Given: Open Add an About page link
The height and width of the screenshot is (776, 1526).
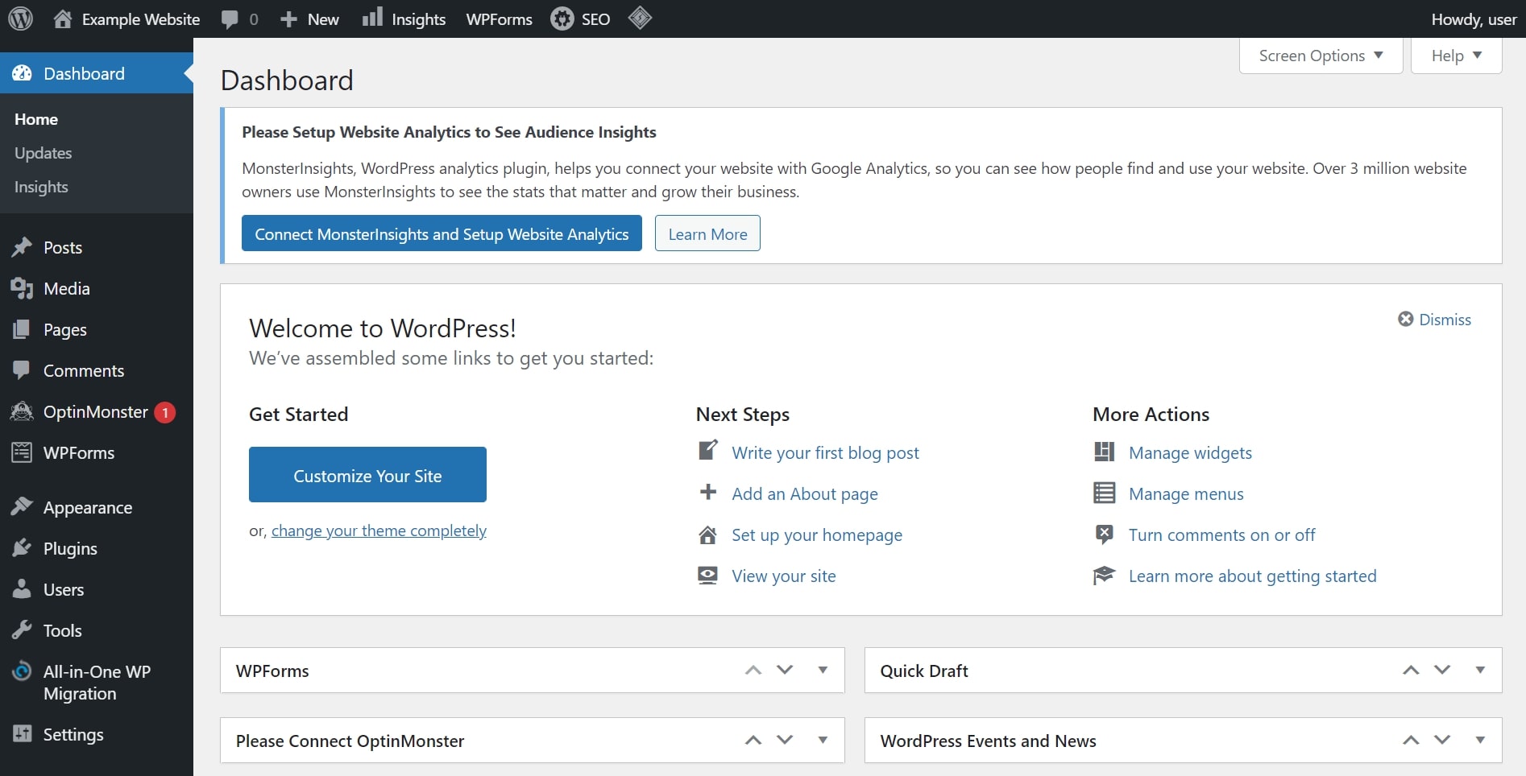Looking at the screenshot, I should pyautogui.click(x=805, y=494).
